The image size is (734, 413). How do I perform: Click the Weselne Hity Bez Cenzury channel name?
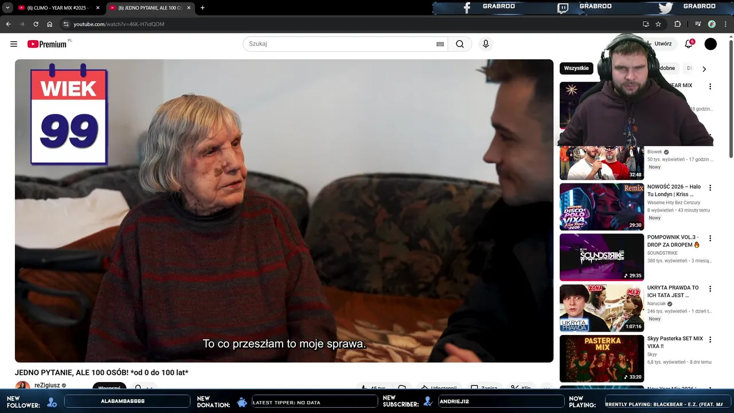point(674,202)
